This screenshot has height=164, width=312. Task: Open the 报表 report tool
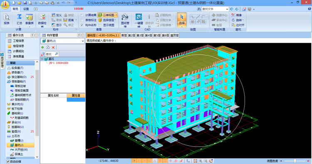point(7,19)
